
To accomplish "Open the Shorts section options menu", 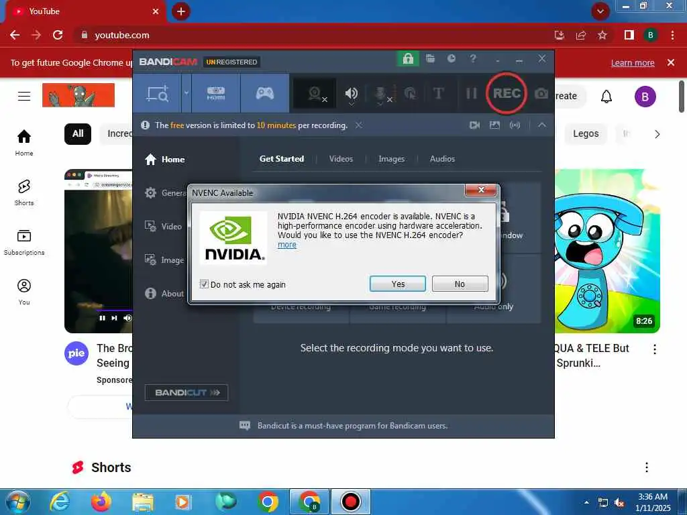I will click(646, 467).
